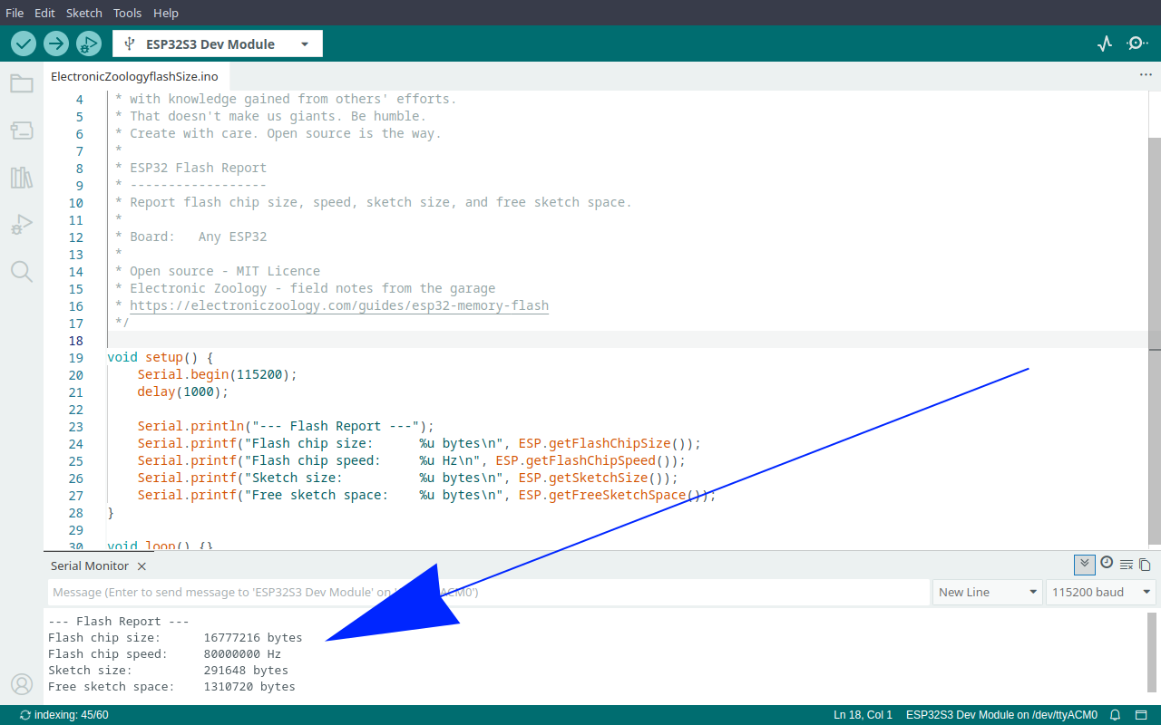Click the Verify sketch checkmark button
The width and height of the screenshot is (1161, 725).
[x=24, y=43]
